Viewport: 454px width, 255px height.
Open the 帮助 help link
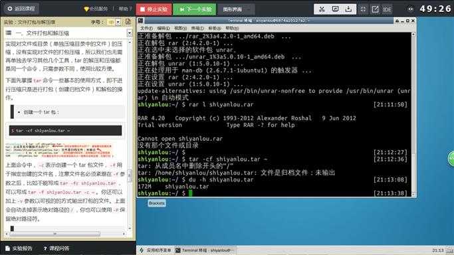pyautogui.click(x=125, y=9)
